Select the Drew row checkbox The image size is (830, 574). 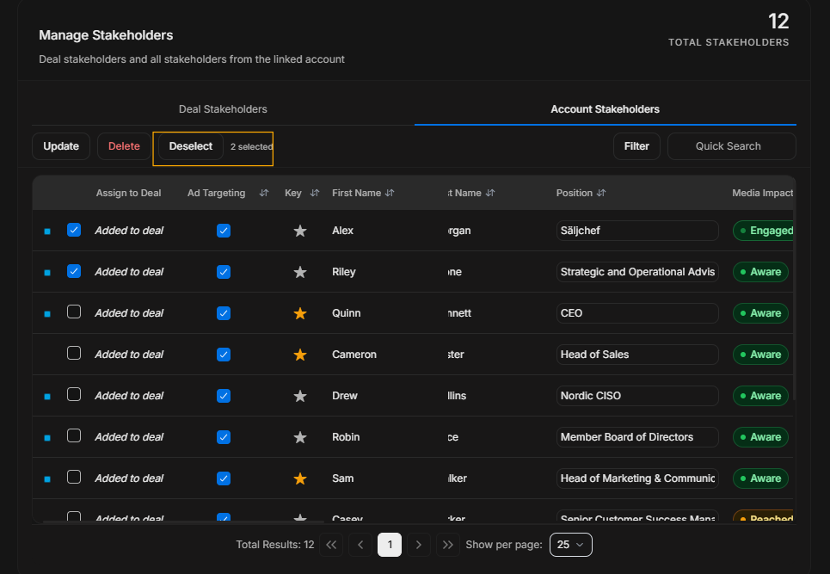click(74, 394)
